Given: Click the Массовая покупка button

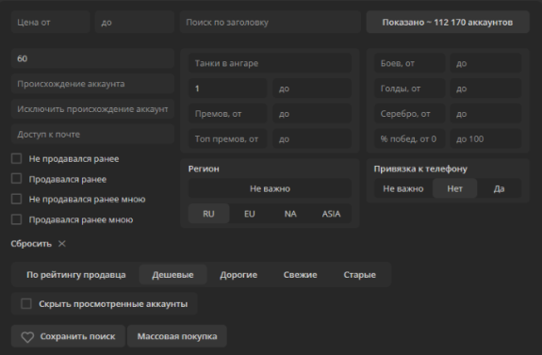Looking at the screenshot, I should (x=177, y=336).
